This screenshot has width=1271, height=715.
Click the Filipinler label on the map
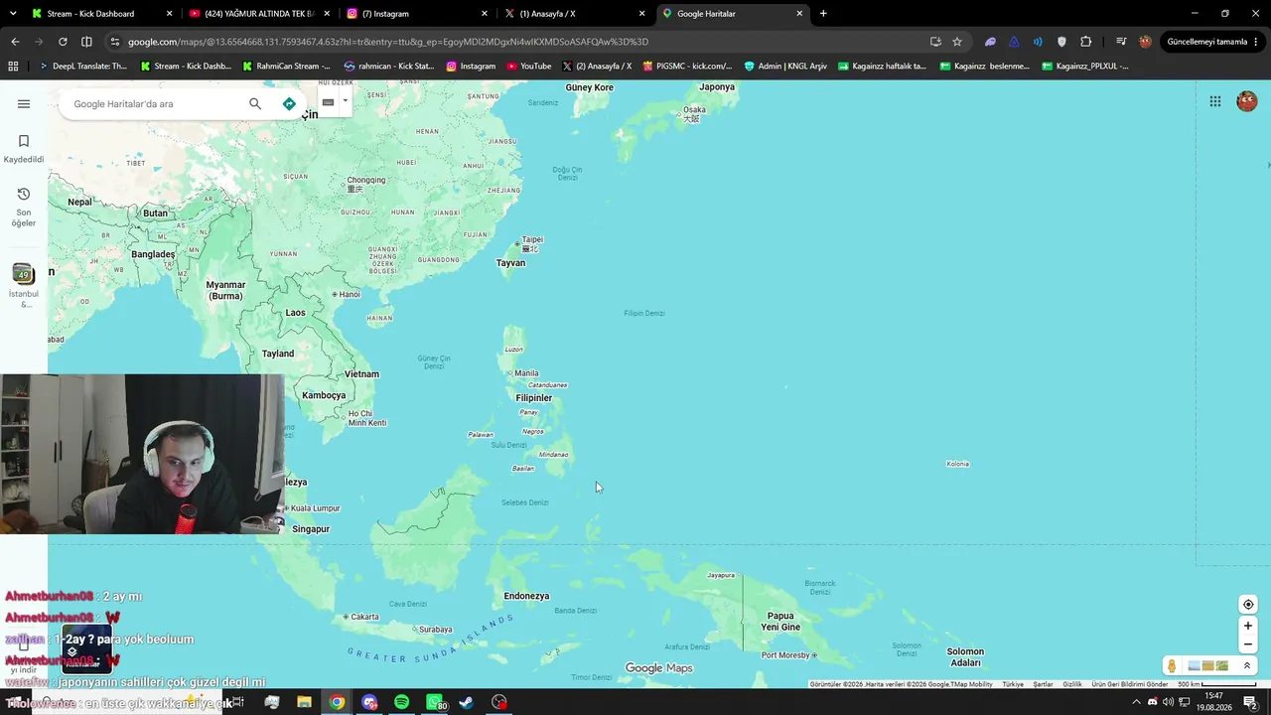[534, 398]
